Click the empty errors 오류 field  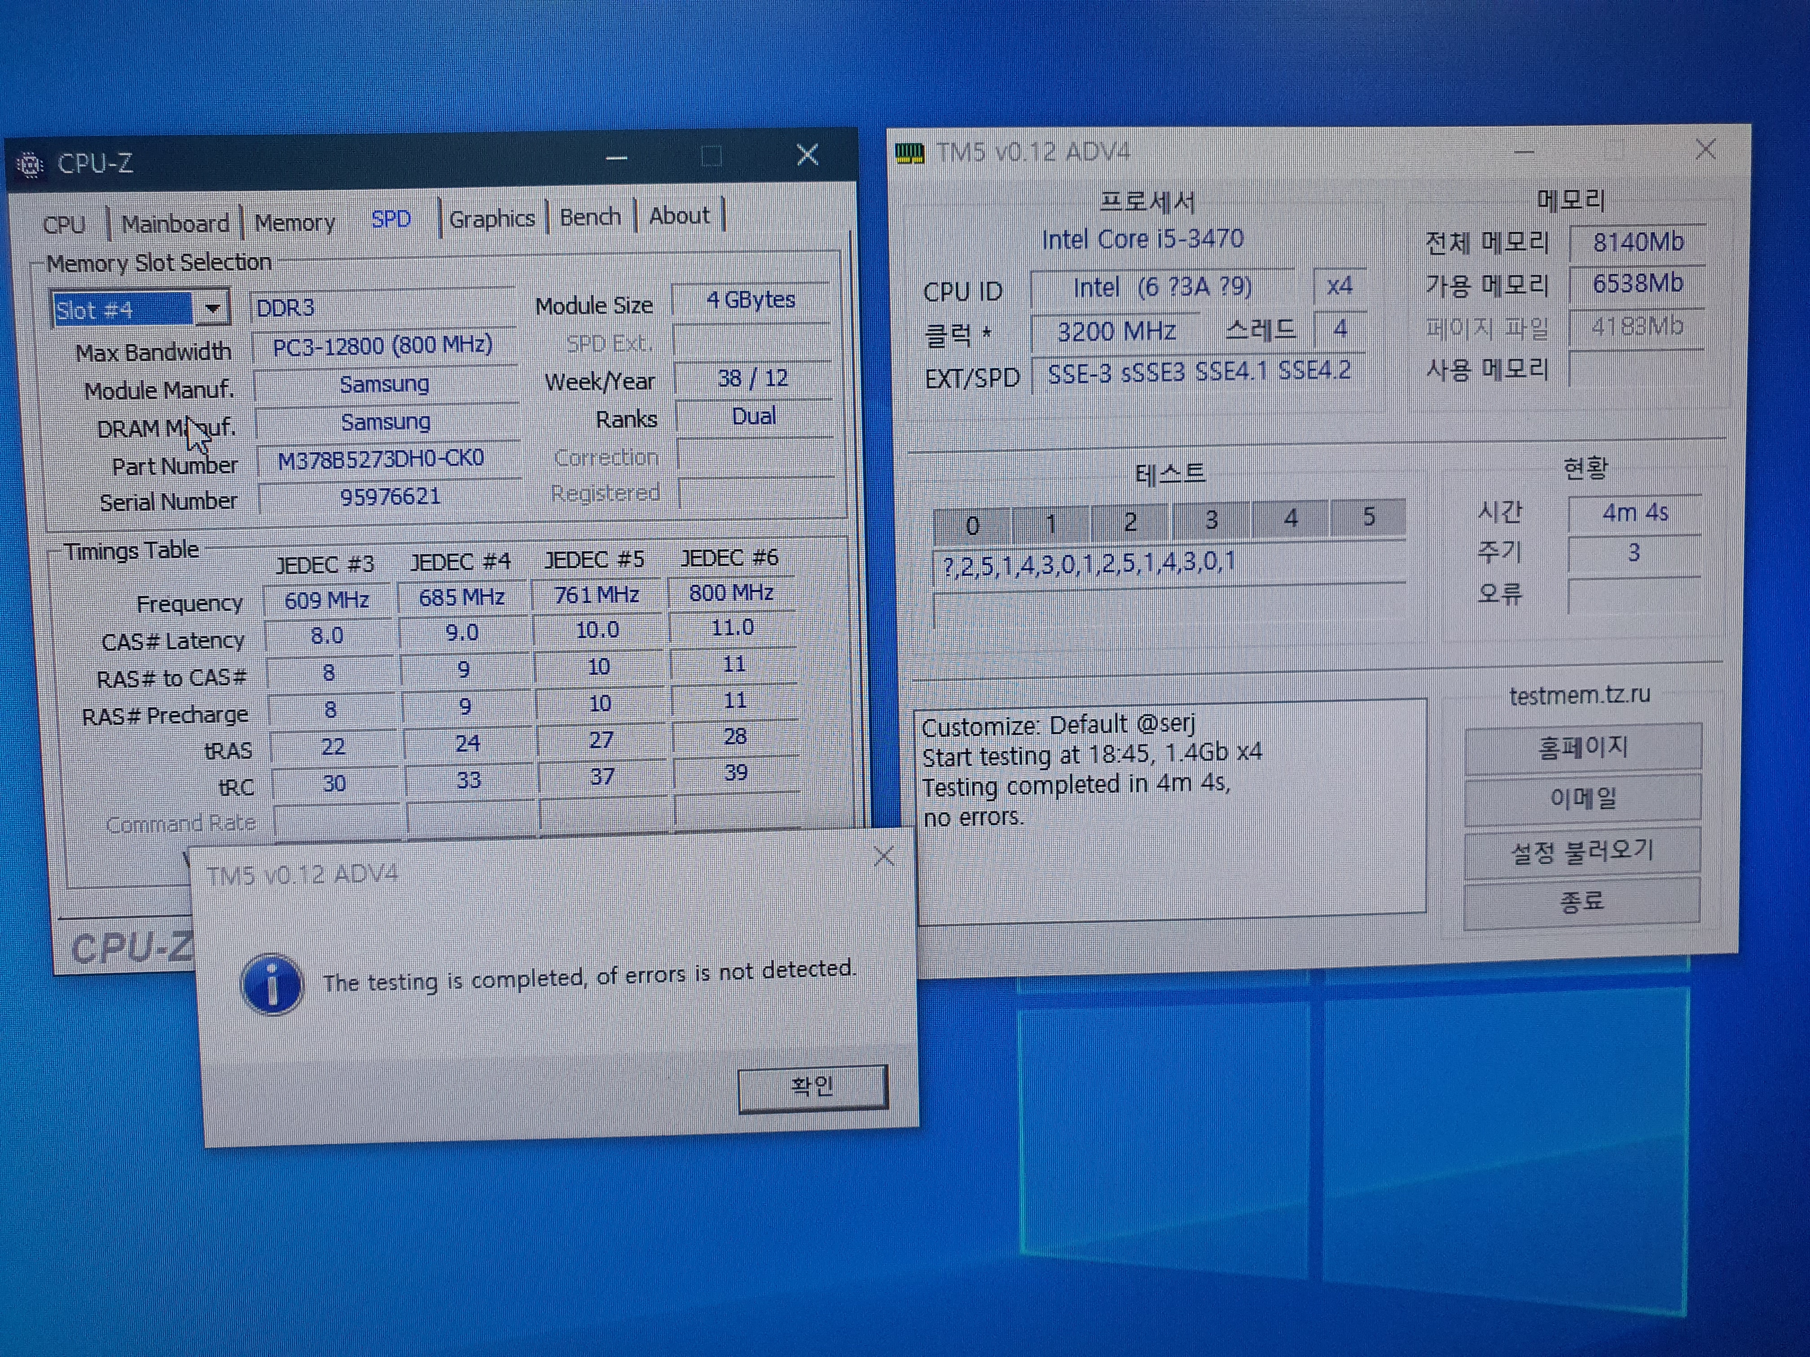1635,595
